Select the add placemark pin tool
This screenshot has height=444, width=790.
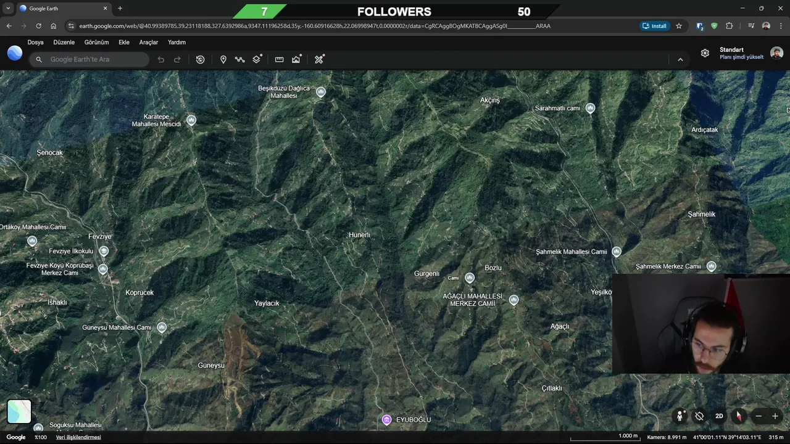223,59
